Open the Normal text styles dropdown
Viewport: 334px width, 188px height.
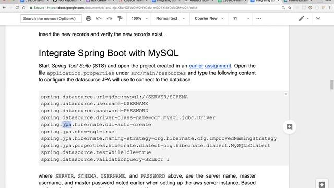coord(170,19)
